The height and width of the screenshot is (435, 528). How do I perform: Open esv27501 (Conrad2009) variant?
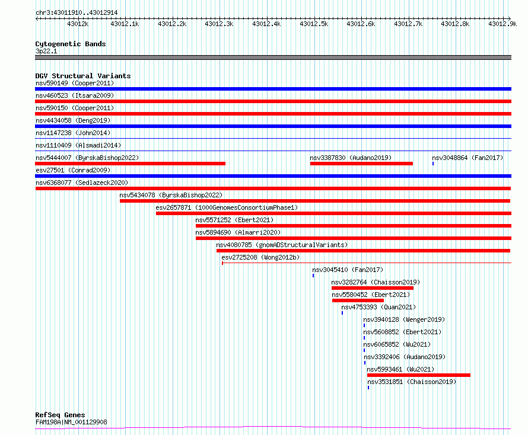pos(73,170)
